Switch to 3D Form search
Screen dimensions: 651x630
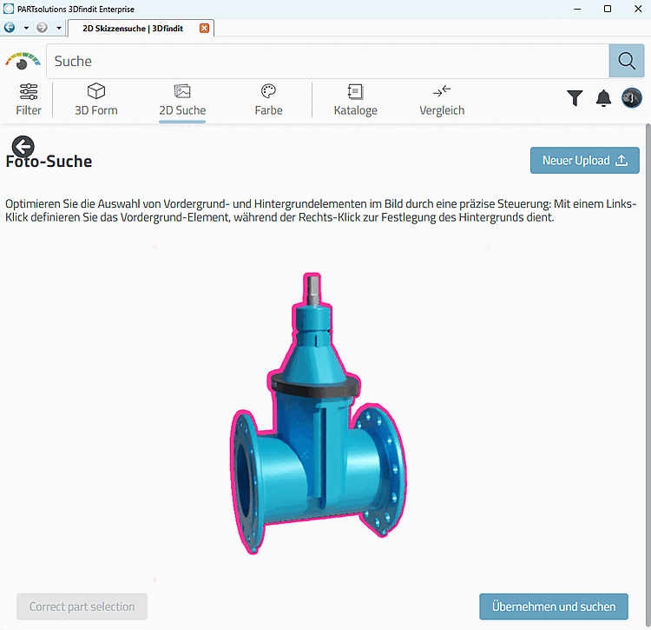click(96, 100)
